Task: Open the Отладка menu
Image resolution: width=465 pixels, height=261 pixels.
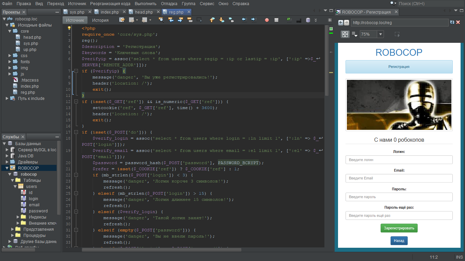Action: pyautogui.click(x=169, y=4)
